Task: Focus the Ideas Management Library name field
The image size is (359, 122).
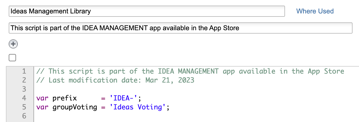Action: pos(147,11)
